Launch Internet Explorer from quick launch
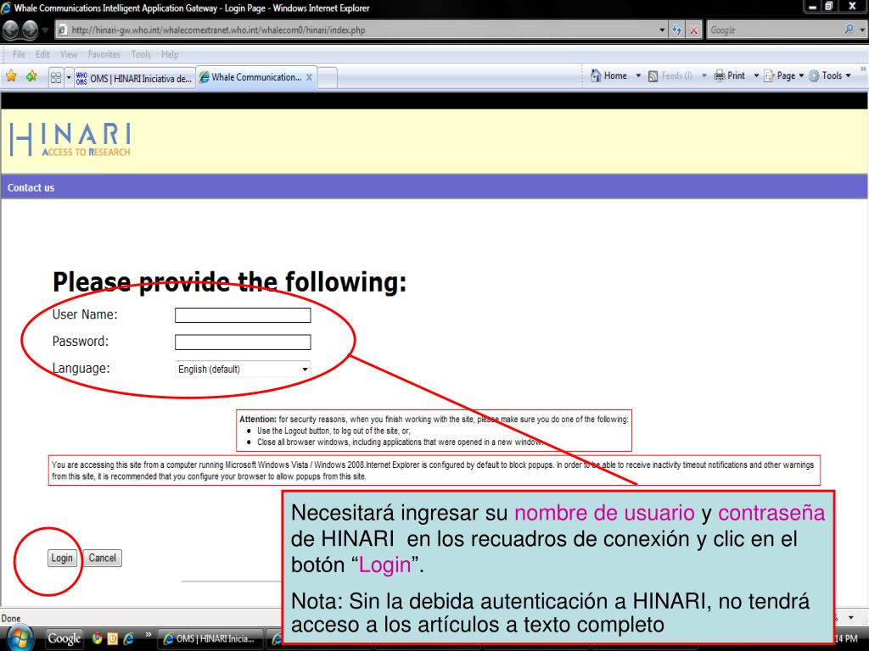 129,638
